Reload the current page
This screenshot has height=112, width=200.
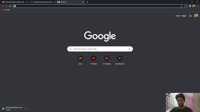pos(10,6)
